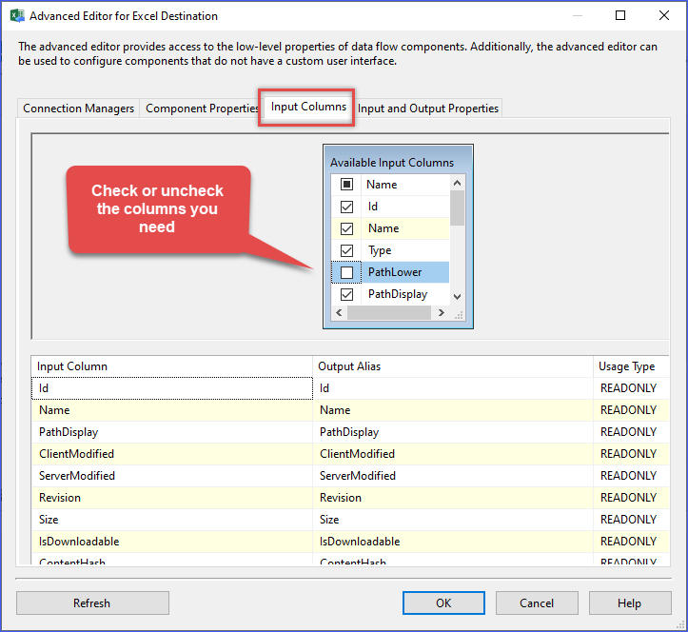The image size is (688, 632).
Task: Click the READONLY usage type for Size
Action: pos(631,520)
